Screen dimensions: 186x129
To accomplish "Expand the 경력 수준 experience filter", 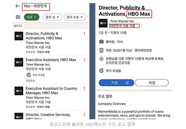I will coord(75,17).
